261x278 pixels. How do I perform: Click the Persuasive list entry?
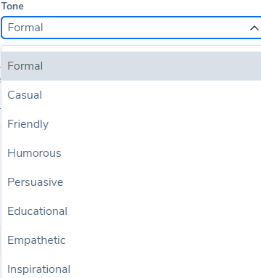(131, 182)
